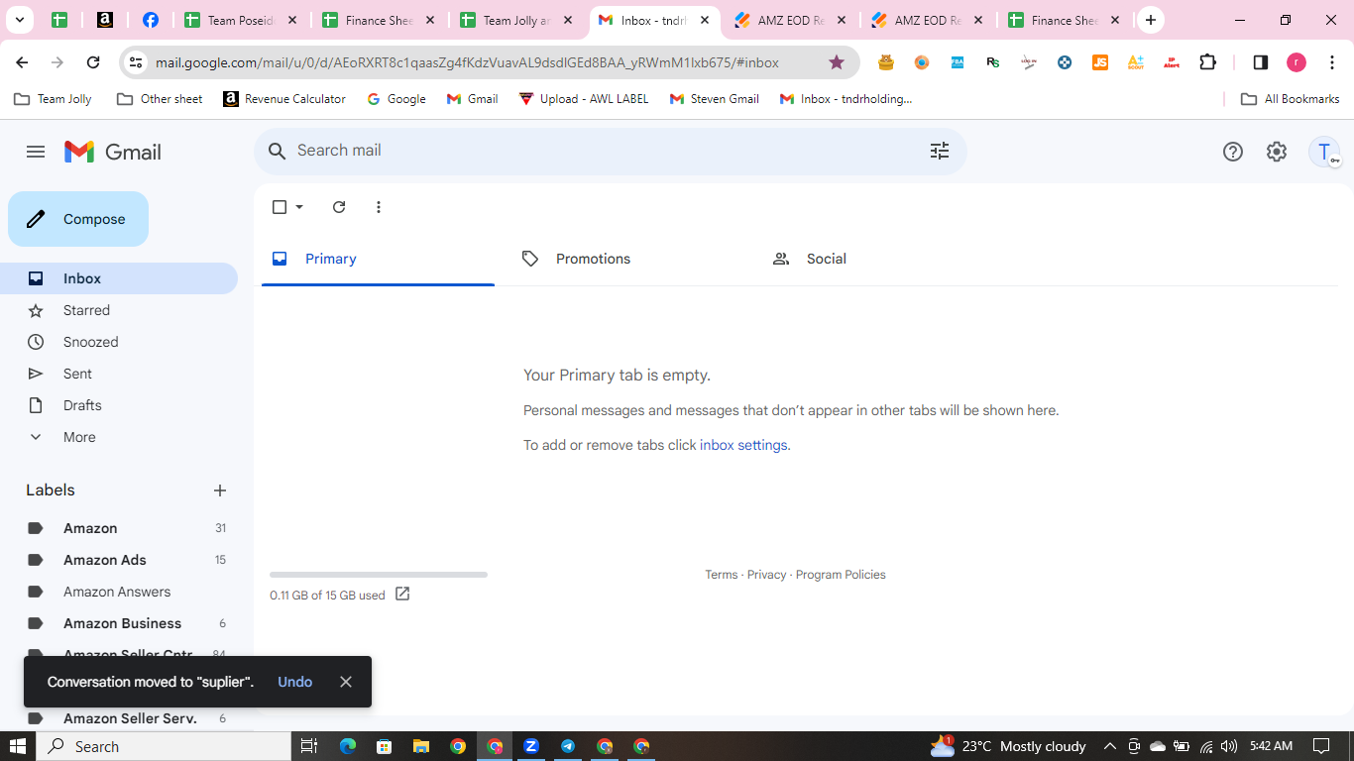1354x761 pixels.
Task: Open the Privacy link
Action: click(767, 575)
